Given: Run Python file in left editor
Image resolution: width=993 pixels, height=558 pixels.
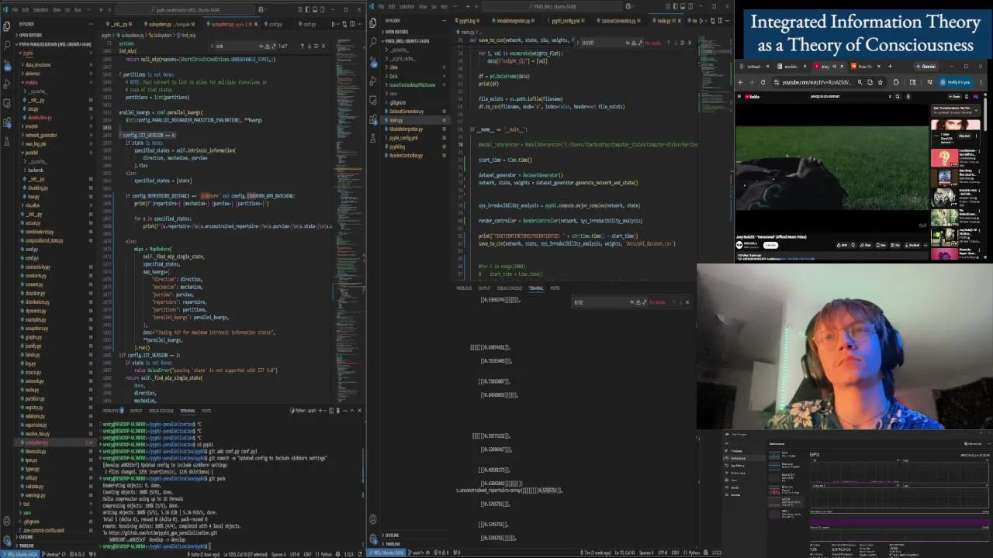Looking at the screenshot, I should coord(333,24).
